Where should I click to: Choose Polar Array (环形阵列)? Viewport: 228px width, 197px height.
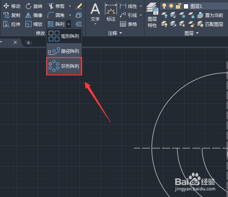tap(64, 66)
